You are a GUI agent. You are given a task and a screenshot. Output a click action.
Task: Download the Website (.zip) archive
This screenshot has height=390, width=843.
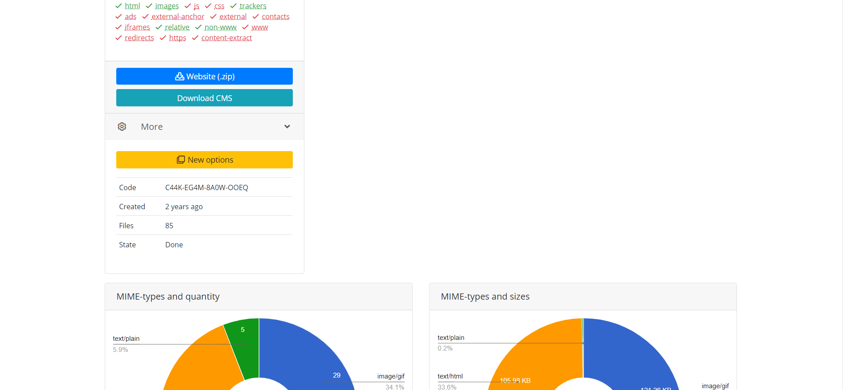pos(205,76)
